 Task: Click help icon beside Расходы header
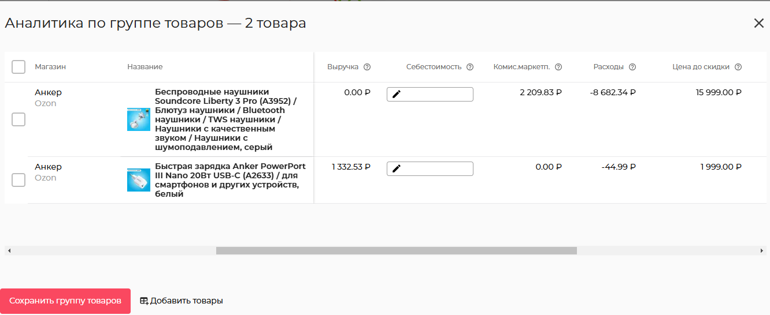coord(632,67)
